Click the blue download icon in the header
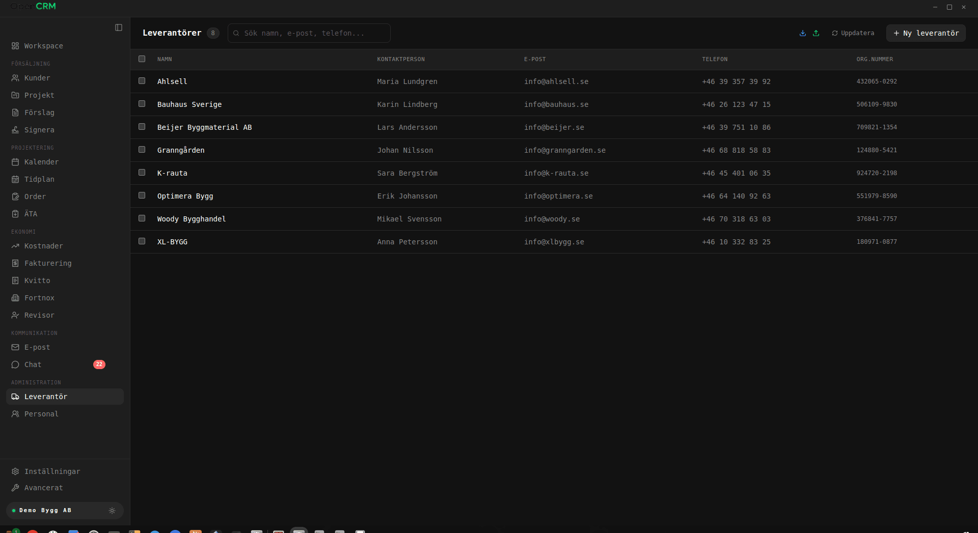Viewport: 978px width, 533px height. tap(803, 33)
